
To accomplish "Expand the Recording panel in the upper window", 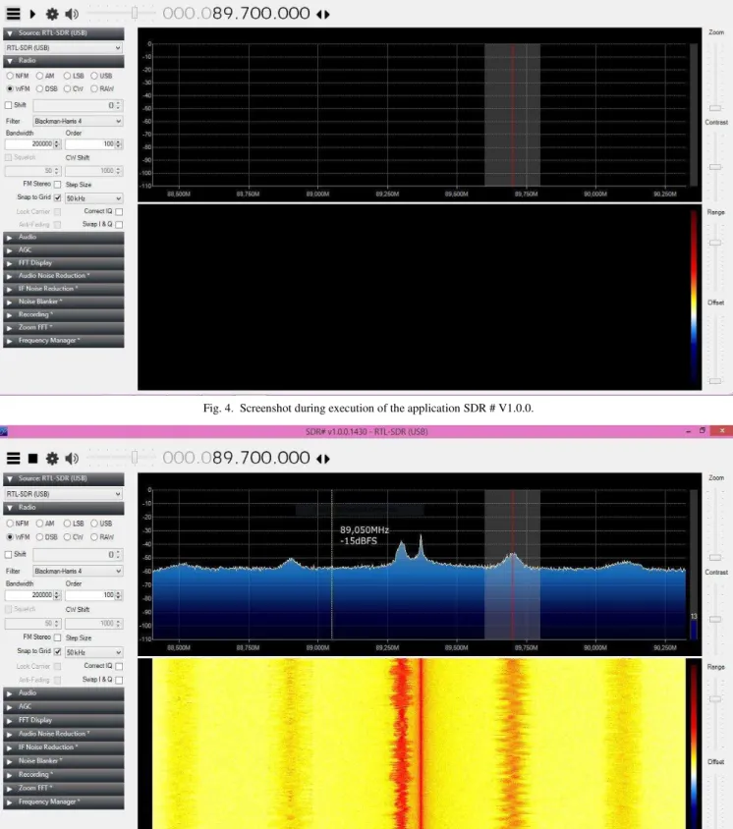I will (x=64, y=314).
